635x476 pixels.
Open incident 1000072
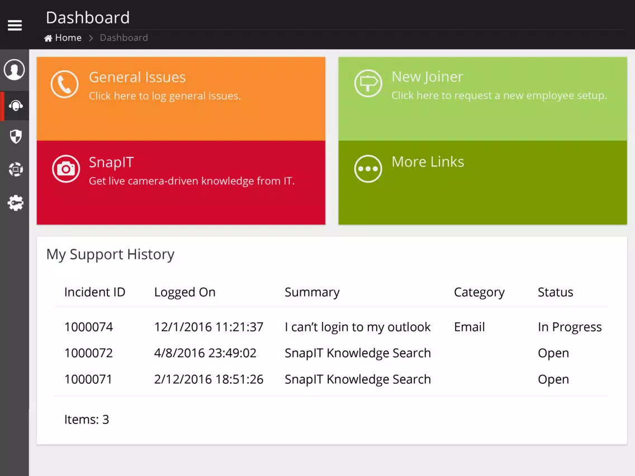click(x=89, y=353)
